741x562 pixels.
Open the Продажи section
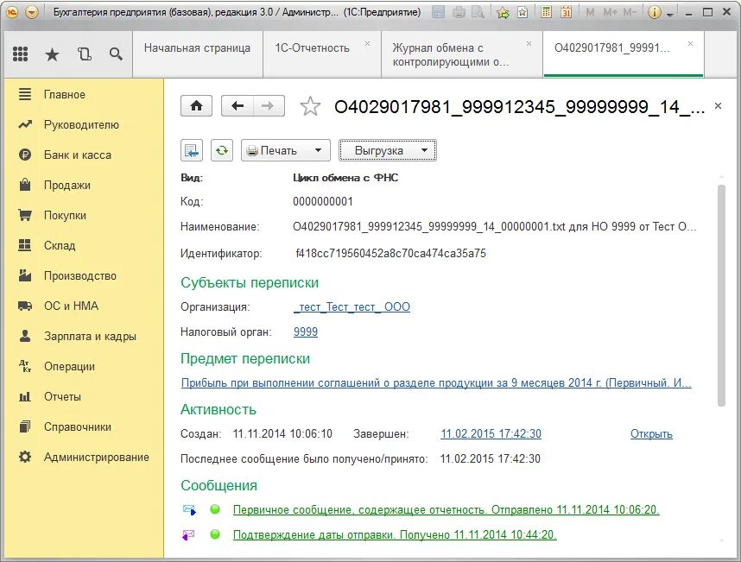click(x=82, y=185)
